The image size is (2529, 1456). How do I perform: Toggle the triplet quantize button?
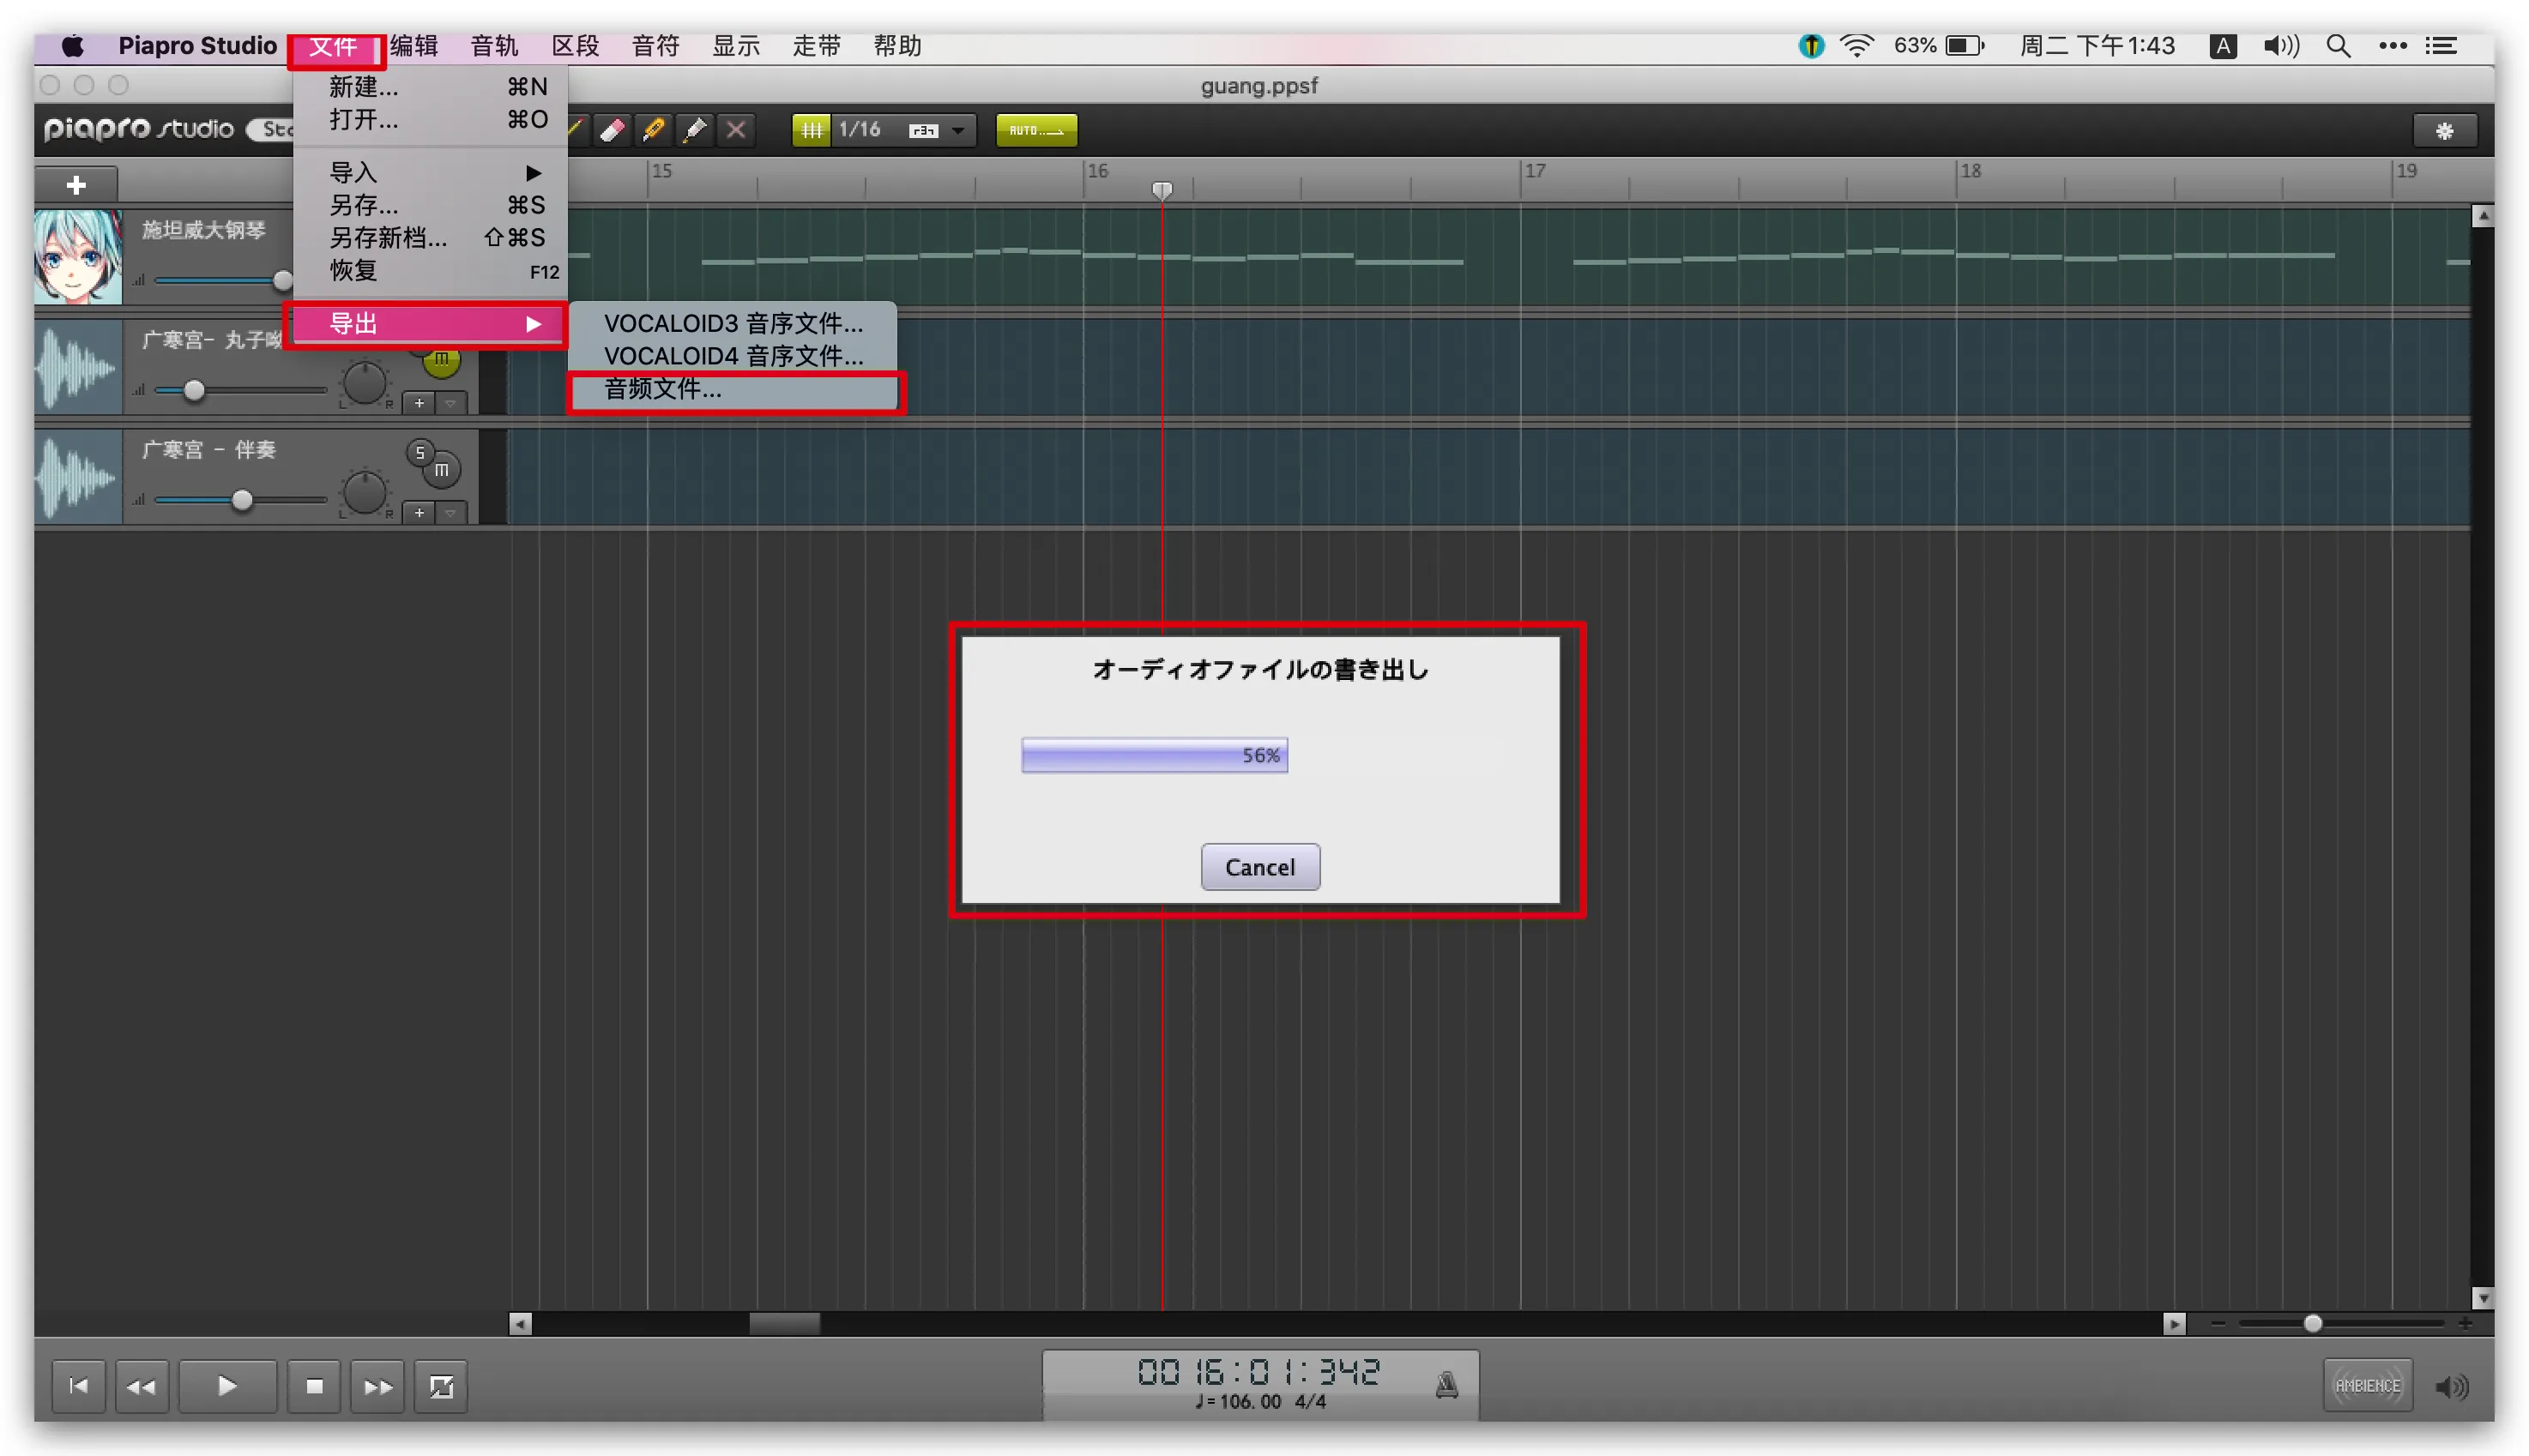(922, 131)
